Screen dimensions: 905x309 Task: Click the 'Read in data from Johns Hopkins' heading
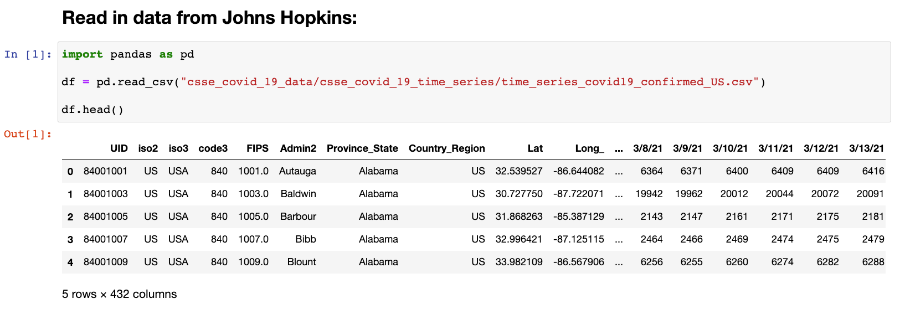[209, 18]
